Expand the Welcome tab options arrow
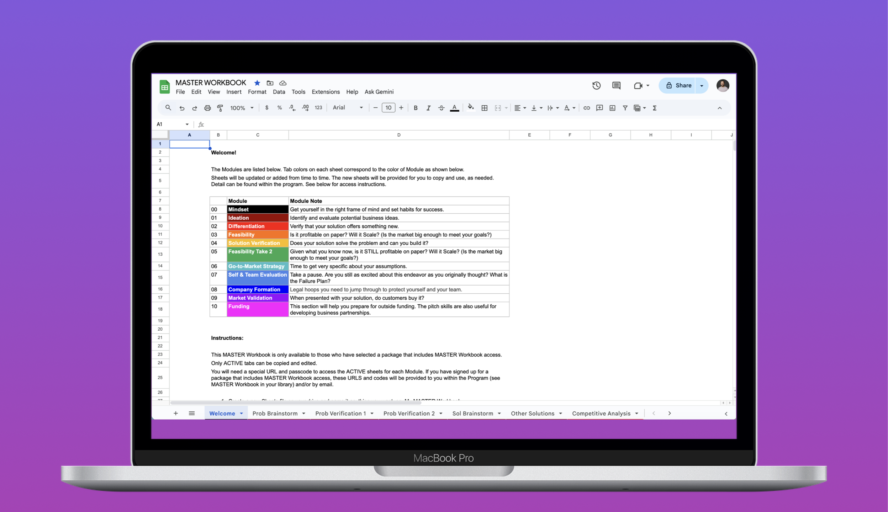Screen dimensions: 888x512 click(x=242, y=414)
